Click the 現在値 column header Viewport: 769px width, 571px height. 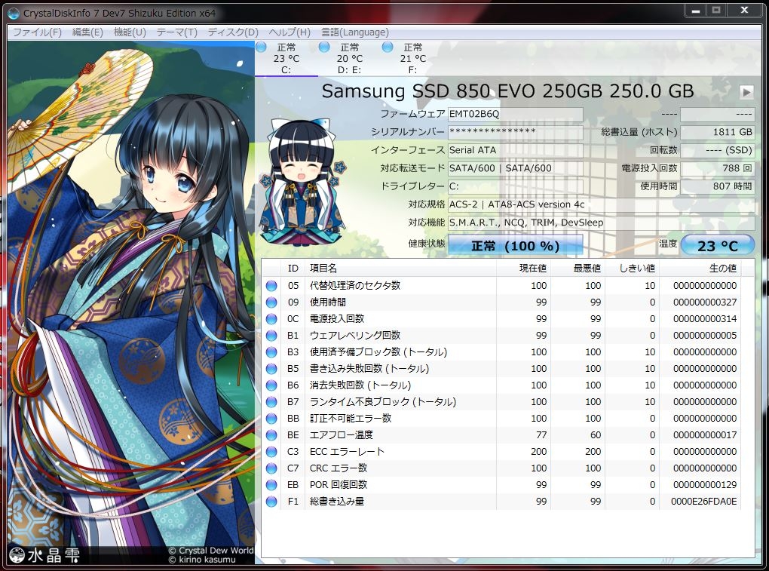pyautogui.click(x=523, y=269)
